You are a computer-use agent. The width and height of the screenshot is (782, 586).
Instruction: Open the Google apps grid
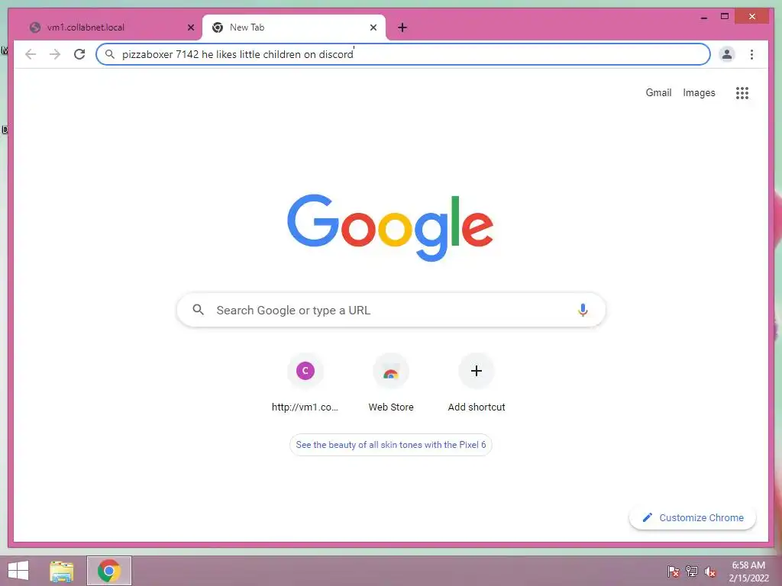(742, 92)
